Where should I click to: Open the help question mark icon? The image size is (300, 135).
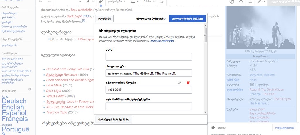232,1
